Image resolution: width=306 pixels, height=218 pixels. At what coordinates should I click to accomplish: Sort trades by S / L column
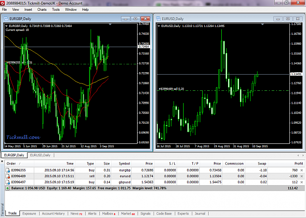click(x=165, y=163)
